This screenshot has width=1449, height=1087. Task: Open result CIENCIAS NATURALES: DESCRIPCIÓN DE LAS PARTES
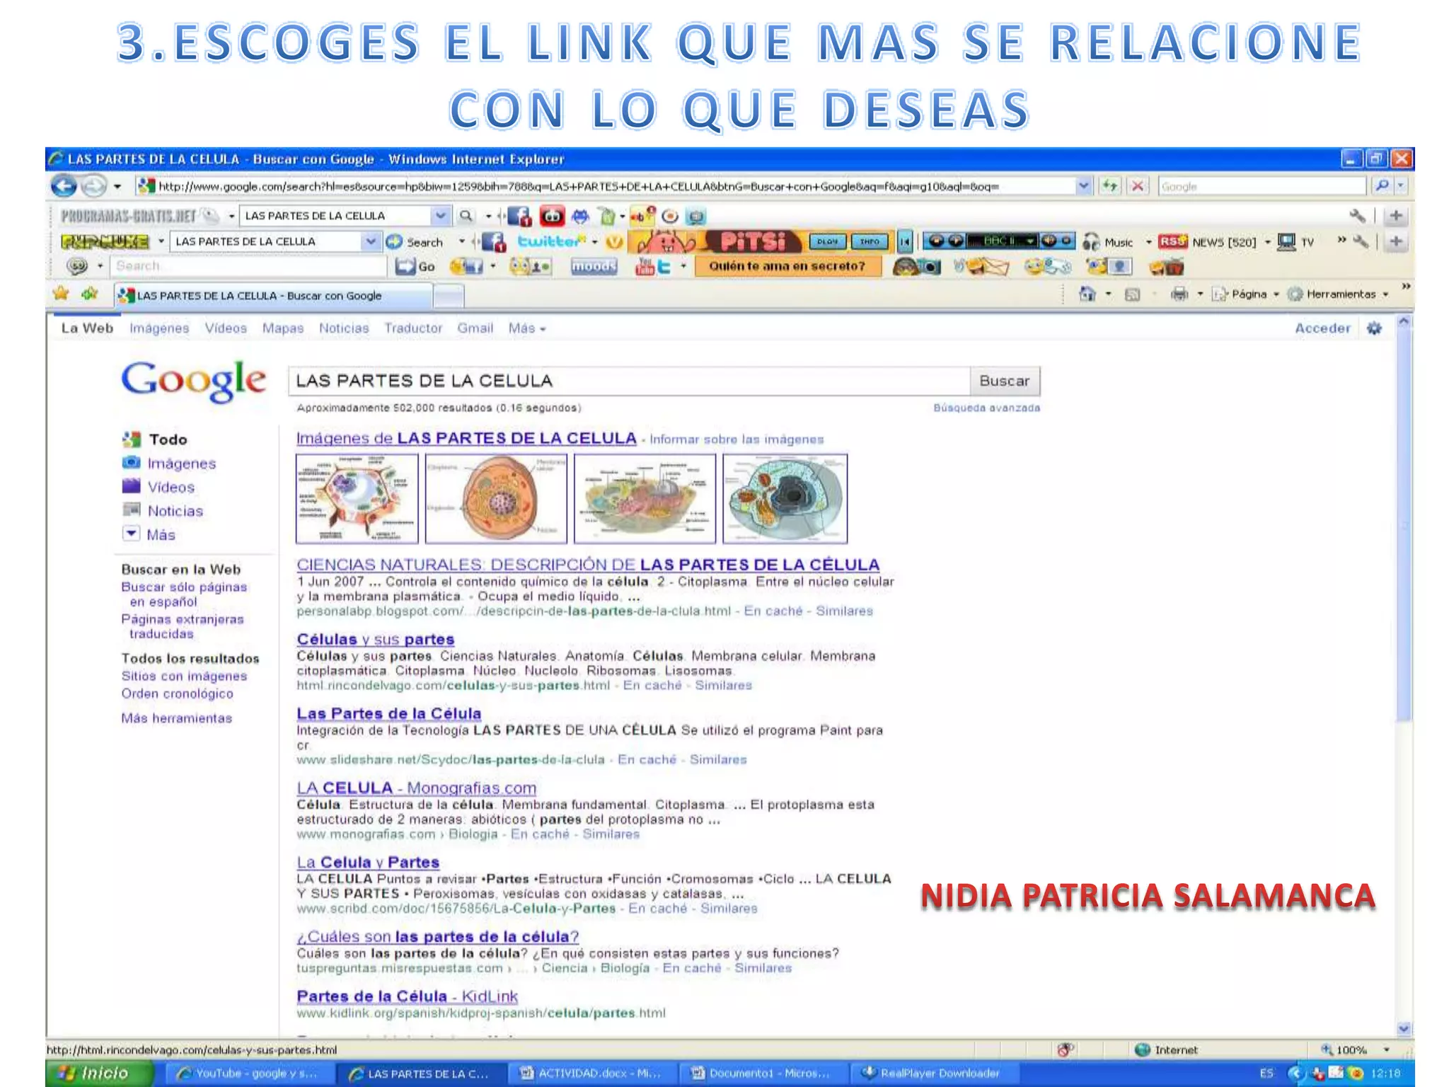pyautogui.click(x=588, y=565)
